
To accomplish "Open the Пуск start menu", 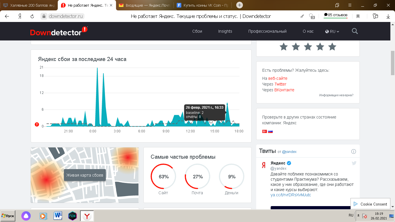I will (8, 216).
